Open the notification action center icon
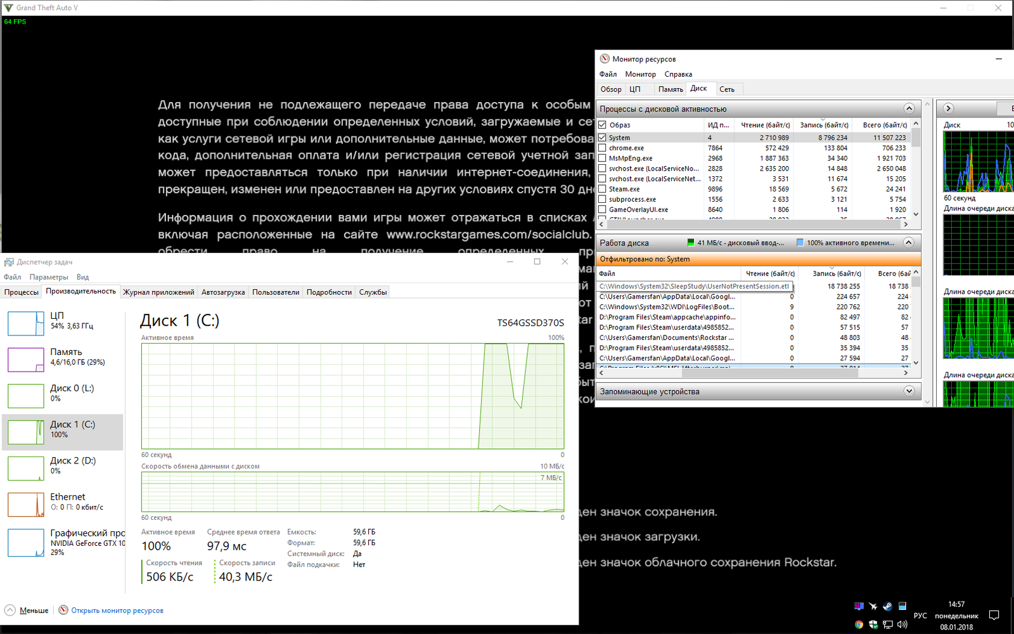Viewport: 1014px width, 634px height. click(x=994, y=615)
